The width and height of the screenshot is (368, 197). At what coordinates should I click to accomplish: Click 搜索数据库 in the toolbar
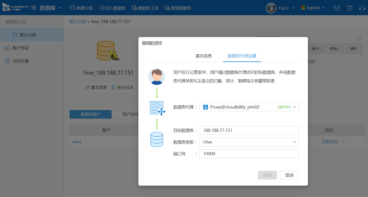(177, 8)
